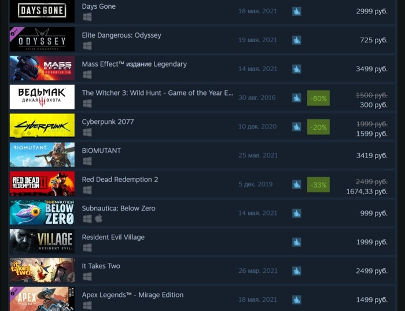Select the Red Dead Redemption 2 title
405x311 pixels.
click(x=120, y=180)
